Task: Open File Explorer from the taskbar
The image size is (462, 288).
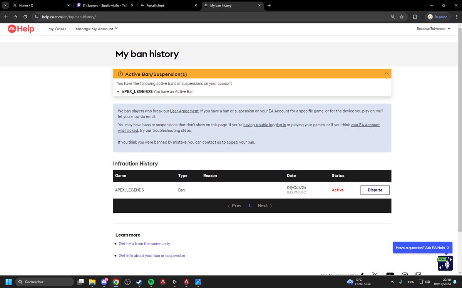Action: pyautogui.click(x=92, y=281)
